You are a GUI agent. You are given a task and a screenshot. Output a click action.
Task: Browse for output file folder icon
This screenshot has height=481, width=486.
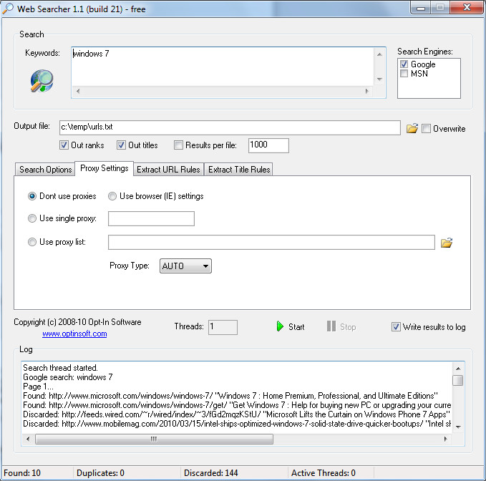click(412, 128)
